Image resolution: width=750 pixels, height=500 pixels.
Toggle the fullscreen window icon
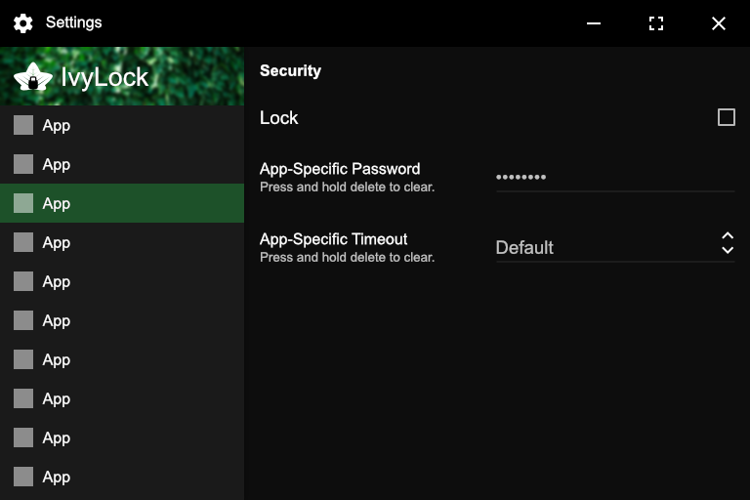pos(656,23)
